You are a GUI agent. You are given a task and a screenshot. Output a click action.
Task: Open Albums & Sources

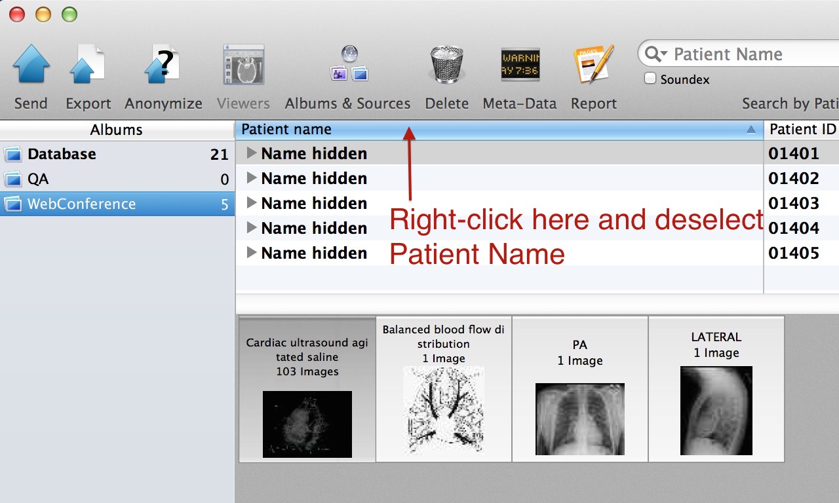347,64
